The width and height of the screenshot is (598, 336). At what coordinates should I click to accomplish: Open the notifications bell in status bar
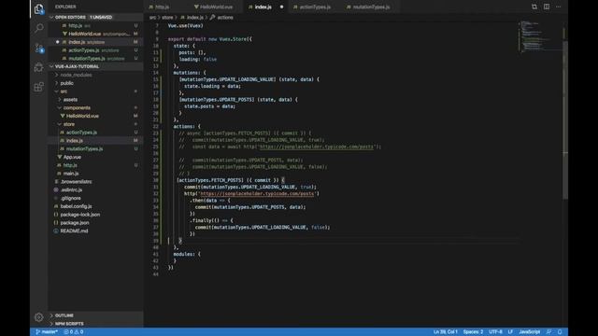[x=560, y=332]
